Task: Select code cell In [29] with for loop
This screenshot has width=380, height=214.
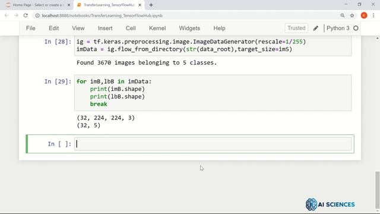Action: pos(213,93)
